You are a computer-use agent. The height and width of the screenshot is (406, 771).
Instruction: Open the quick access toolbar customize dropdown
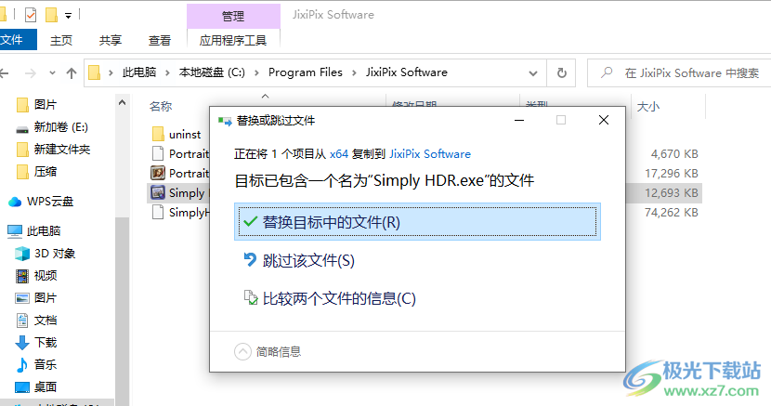(x=69, y=16)
